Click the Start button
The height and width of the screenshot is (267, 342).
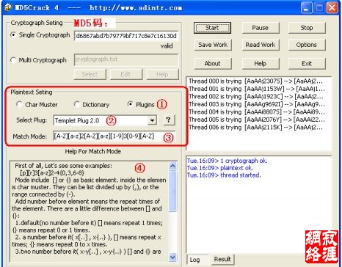pyautogui.click(x=212, y=28)
